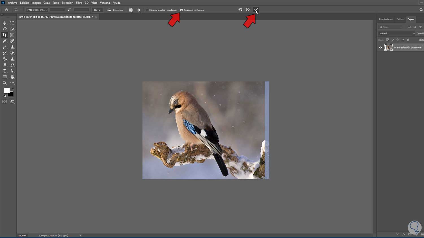
Task: Select the Eraser tool
Action: click(12, 53)
